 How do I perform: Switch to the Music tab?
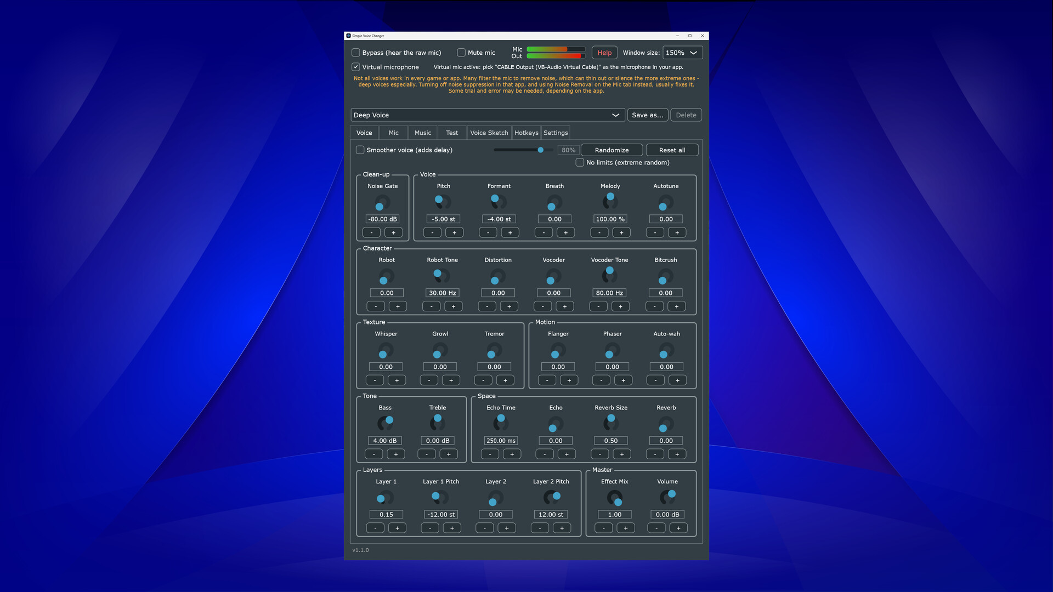coord(422,133)
